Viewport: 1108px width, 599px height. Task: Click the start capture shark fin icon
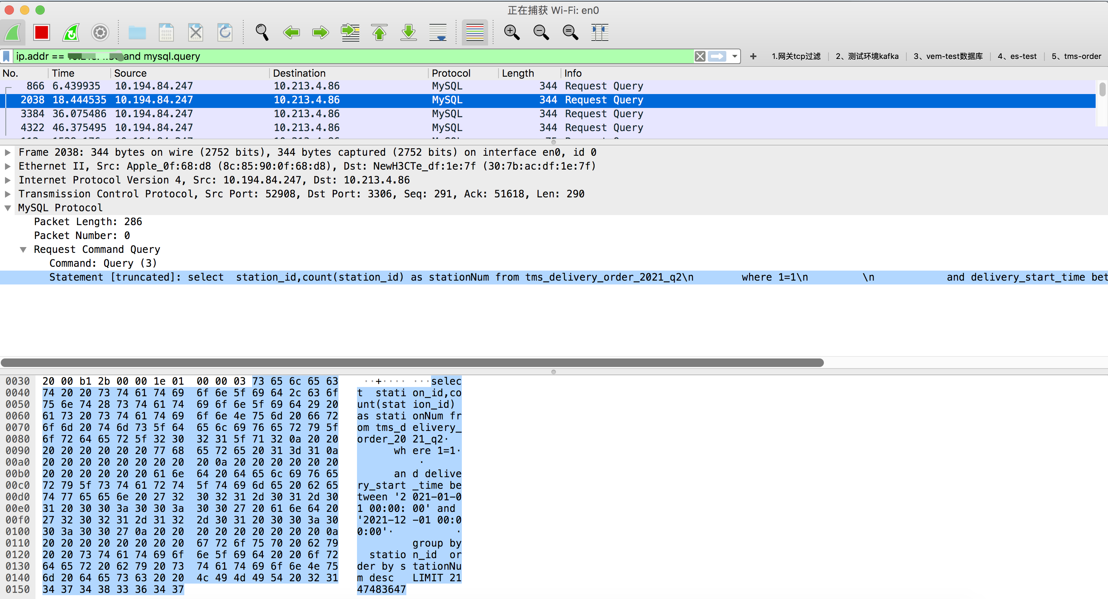13,33
